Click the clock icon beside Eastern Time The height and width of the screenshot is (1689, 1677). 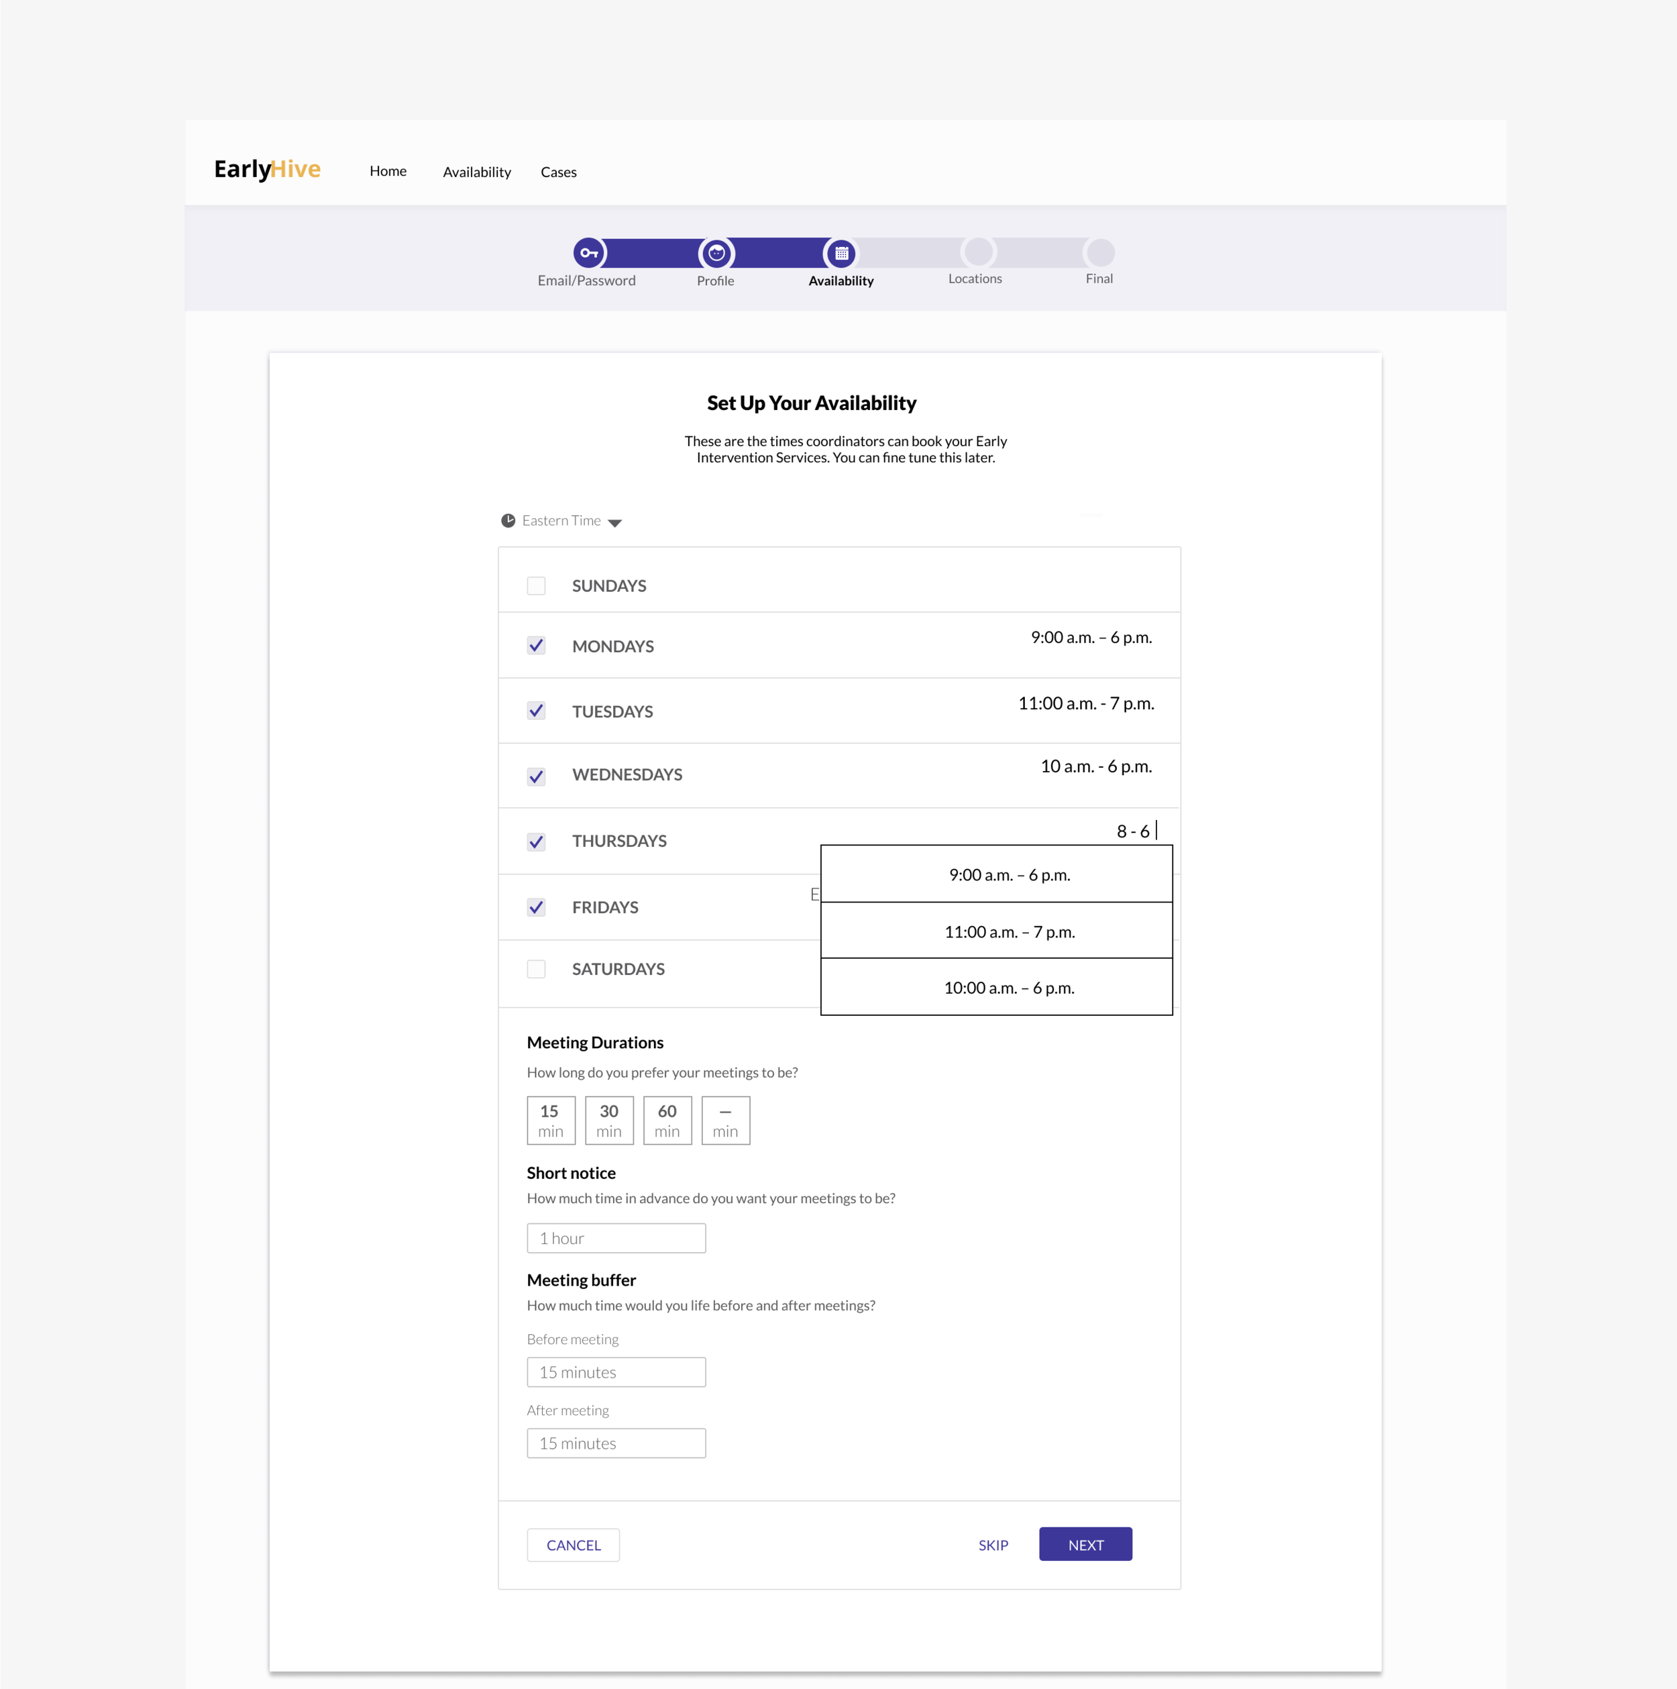(x=508, y=521)
